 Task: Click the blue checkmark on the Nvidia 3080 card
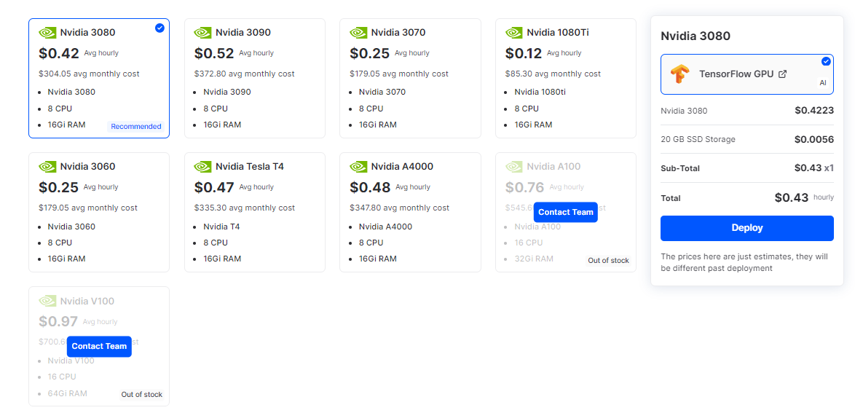click(x=159, y=28)
